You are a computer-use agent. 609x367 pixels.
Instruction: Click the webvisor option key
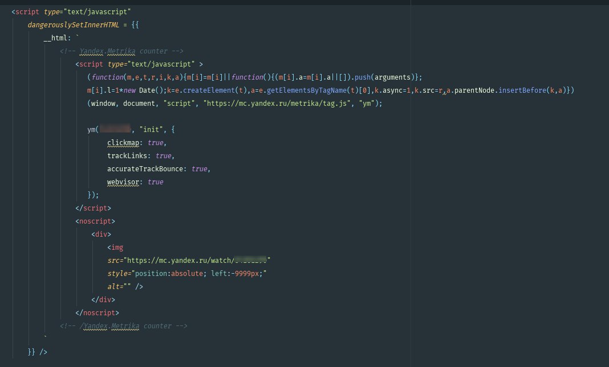pos(123,182)
